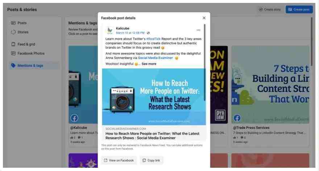Click the Create post button
319x171 pixels.
299,9
